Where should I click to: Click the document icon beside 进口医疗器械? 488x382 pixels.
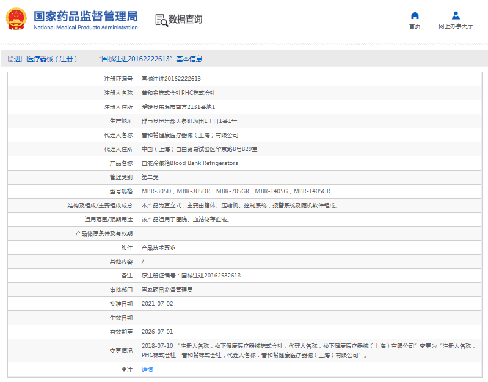pos(10,59)
